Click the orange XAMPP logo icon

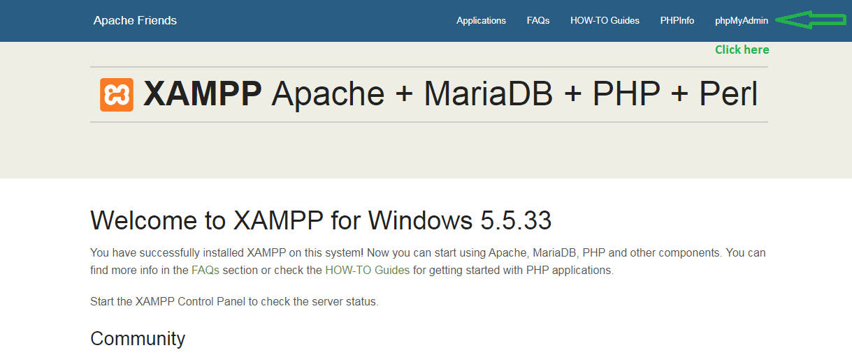point(117,95)
